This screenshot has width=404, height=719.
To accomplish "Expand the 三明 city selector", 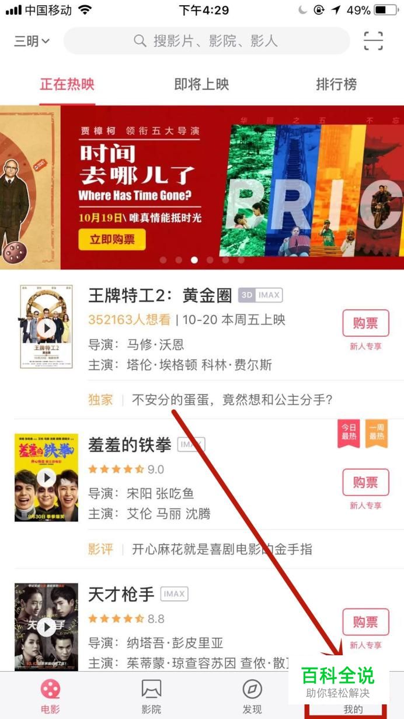I will pos(32,41).
